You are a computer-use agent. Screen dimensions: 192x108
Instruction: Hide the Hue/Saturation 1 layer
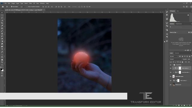pos(171,72)
